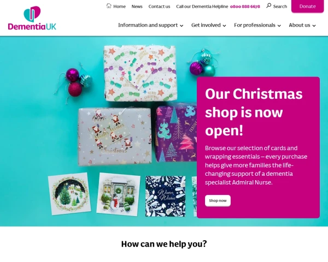Viewport: 328px width, 262px height.
Task: Click the Home text link
Action: click(119, 7)
